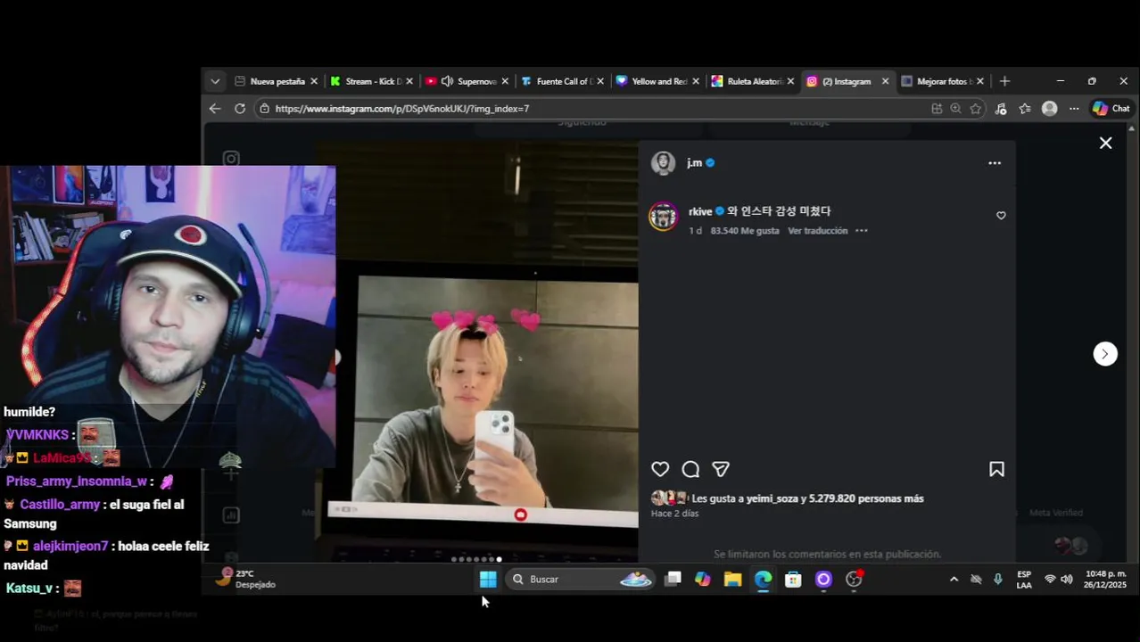Image resolution: width=1140 pixels, height=642 pixels.
Task: Close the Instagram tab
Action: click(885, 81)
